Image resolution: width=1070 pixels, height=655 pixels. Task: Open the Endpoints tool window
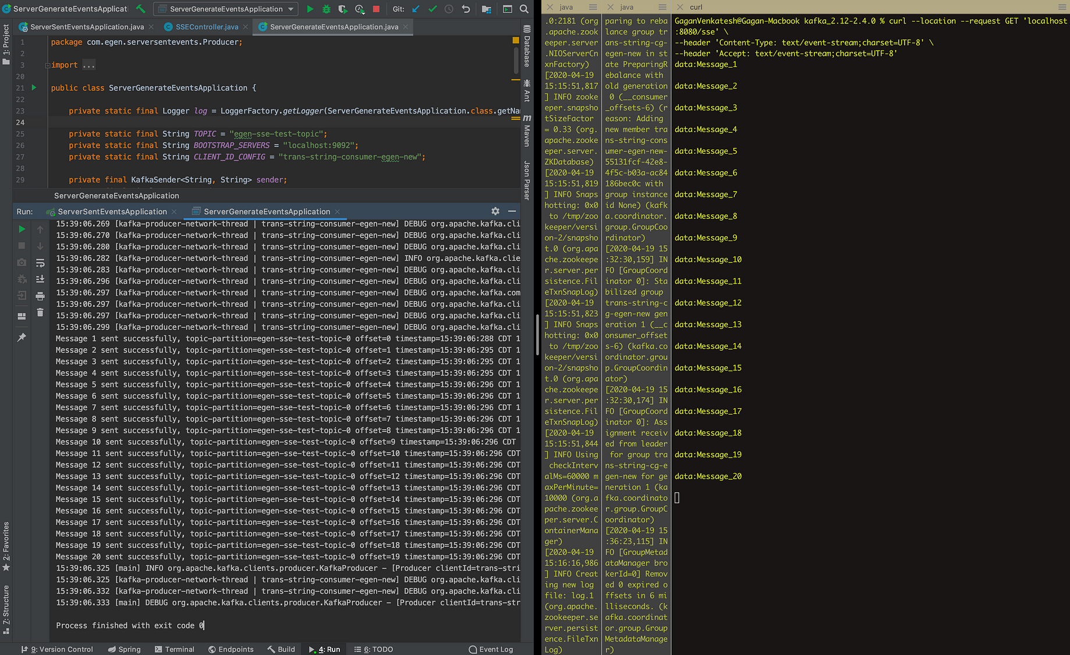(x=231, y=649)
